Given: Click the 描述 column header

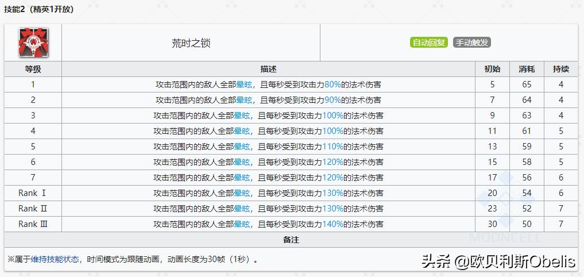Looking at the screenshot, I should point(269,70).
